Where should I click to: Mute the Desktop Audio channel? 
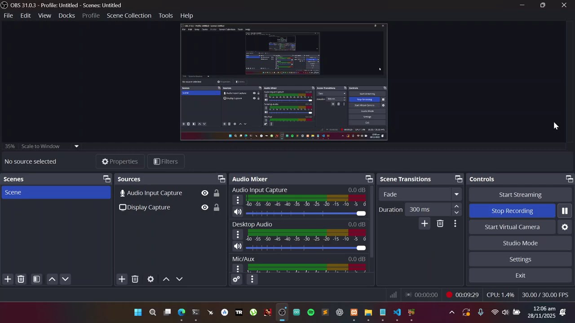238,246
